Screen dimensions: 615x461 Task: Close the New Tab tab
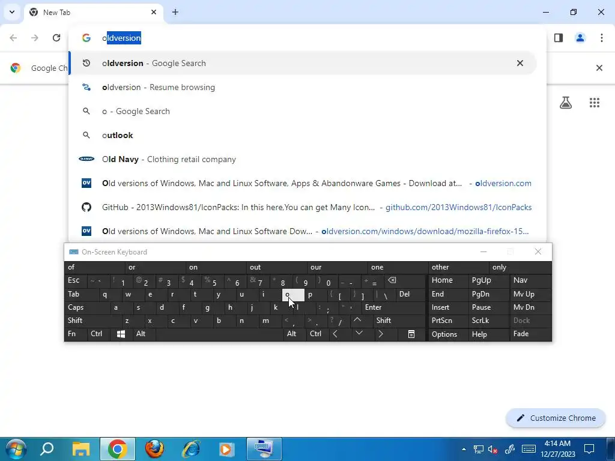point(154,12)
